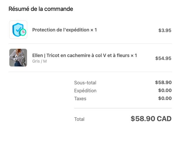
Task: Open the Ellen sweater product thumbnail
Action: [18, 58]
